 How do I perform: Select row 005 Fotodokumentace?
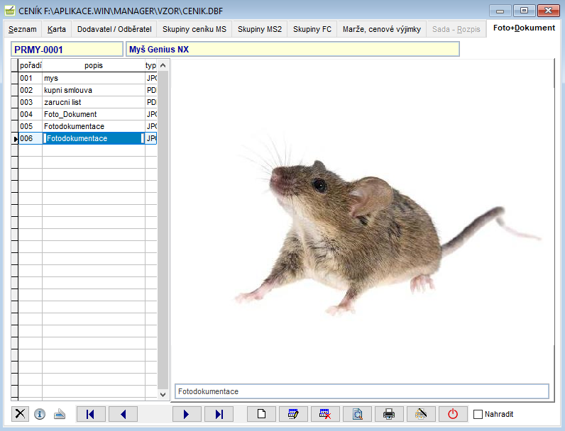click(87, 126)
